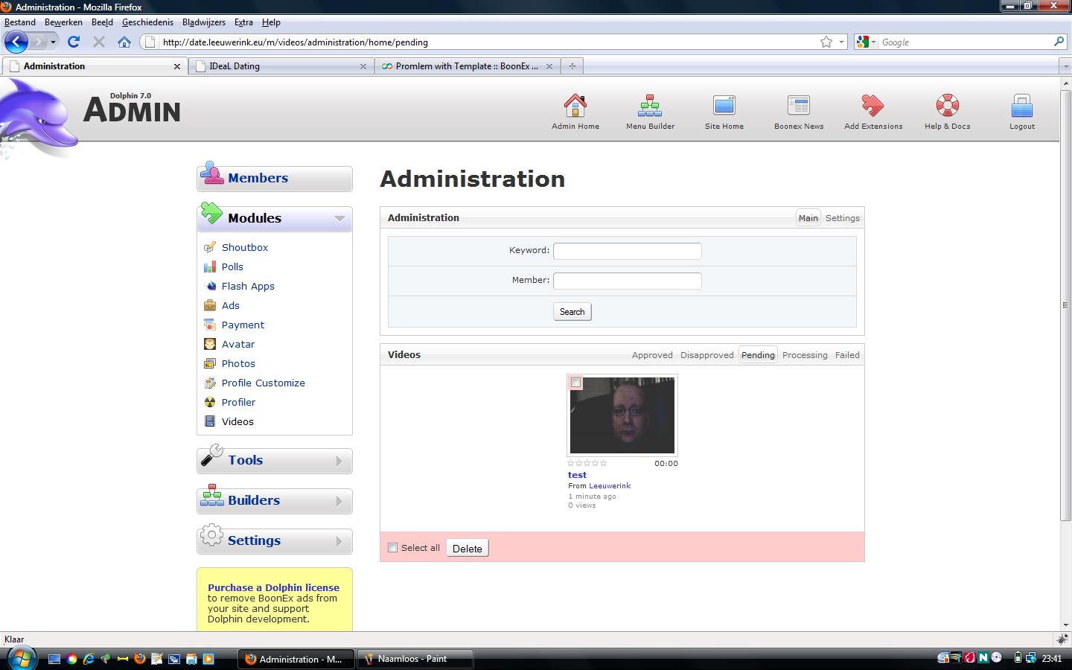Go to Site Home via the monitor icon

coord(724,106)
